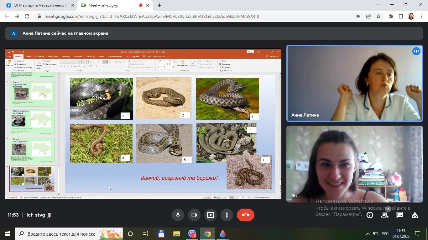The height and width of the screenshot is (240, 428).
Task: Show participants list with people icon
Action: (x=385, y=215)
